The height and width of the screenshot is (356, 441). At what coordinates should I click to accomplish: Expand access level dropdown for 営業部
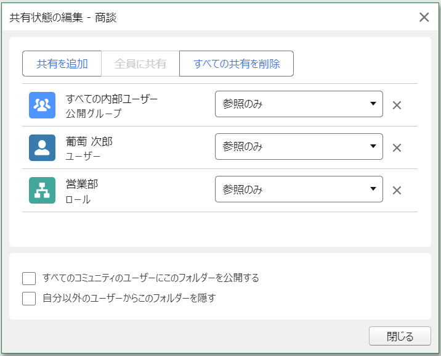pos(299,189)
